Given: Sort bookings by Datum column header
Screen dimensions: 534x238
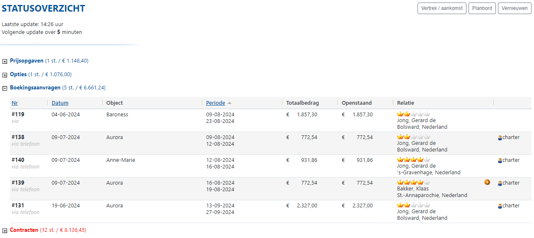Looking at the screenshot, I should pos(60,103).
